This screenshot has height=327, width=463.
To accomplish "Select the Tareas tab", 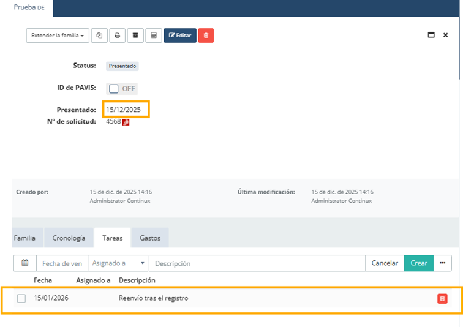I will [113, 238].
